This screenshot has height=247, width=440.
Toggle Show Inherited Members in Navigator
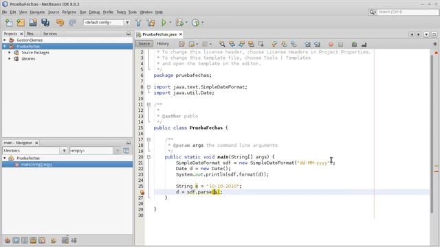pos(8,240)
